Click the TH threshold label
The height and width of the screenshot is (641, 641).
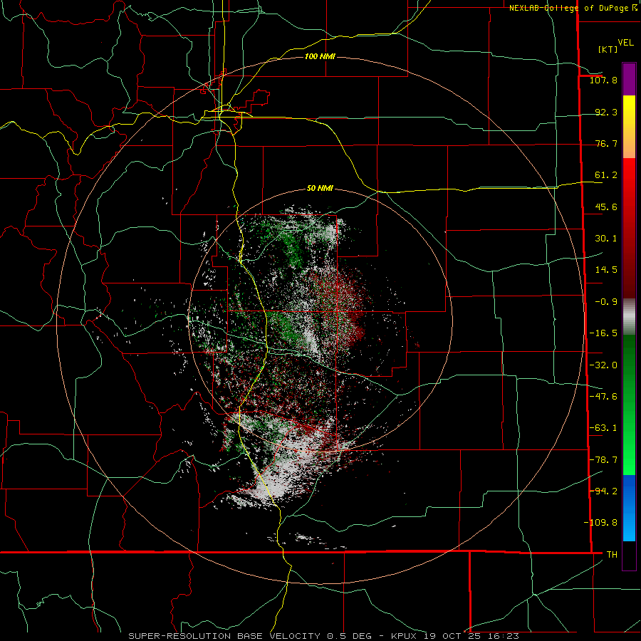(x=612, y=555)
